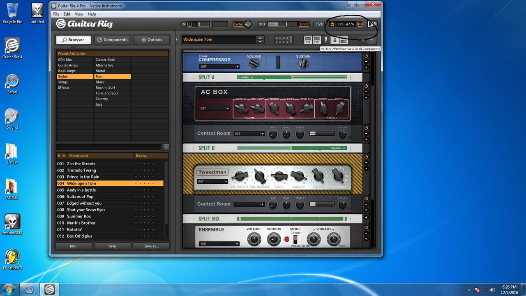
Task: Open foobar2000 desktop shortcut
Action: coord(12,224)
